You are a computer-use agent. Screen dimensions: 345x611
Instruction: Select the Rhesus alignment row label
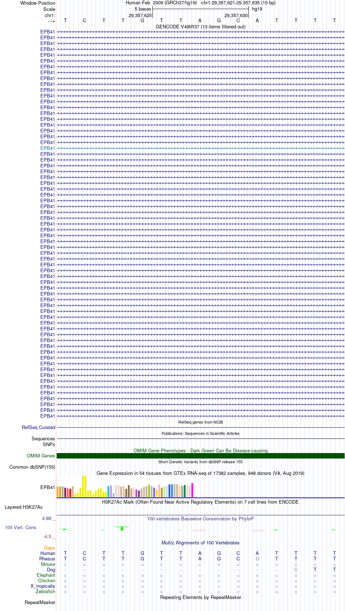click(x=47, y=559)
